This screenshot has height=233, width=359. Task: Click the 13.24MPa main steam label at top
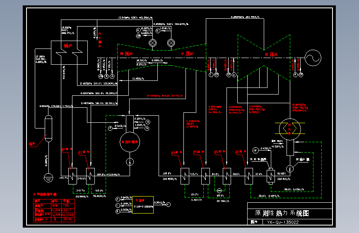[135, 18]
